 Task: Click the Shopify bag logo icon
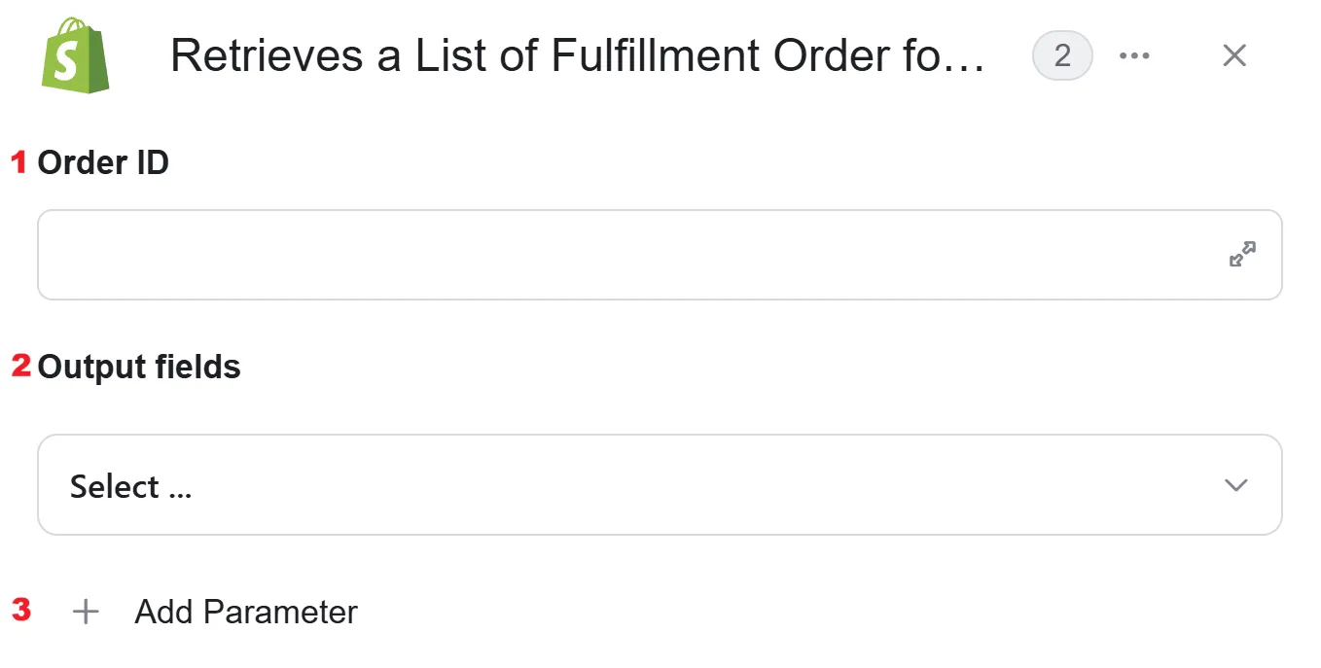coord(76,55)
